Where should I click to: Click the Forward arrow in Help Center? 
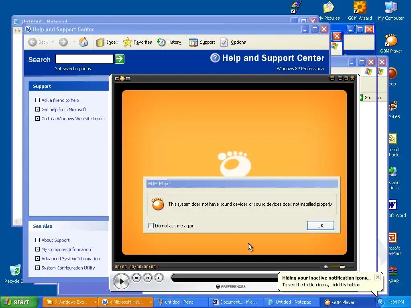[63, 42]
